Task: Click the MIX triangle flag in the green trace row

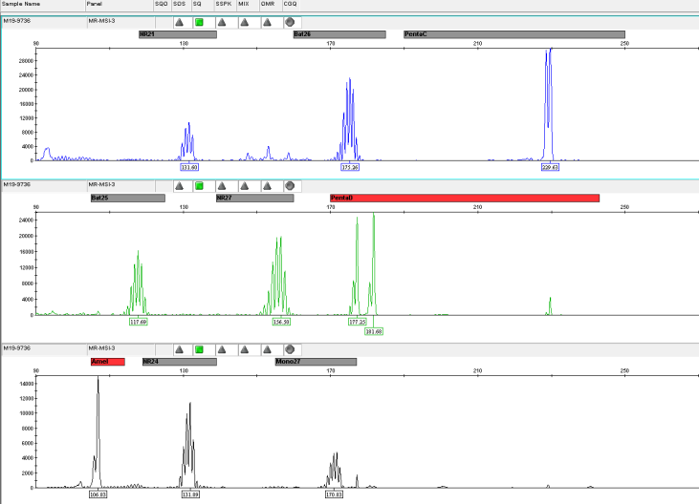Action: click(244, 185)
